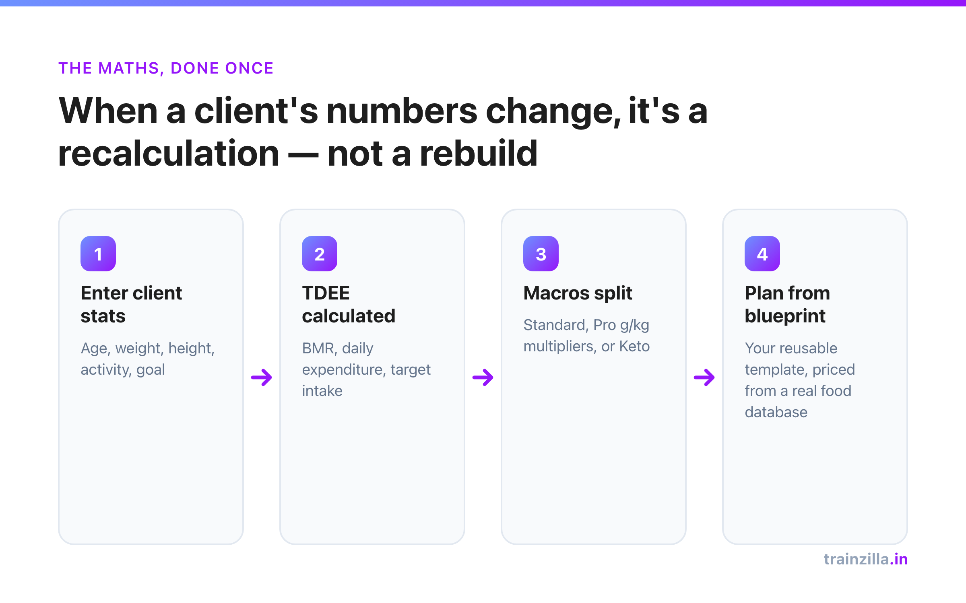Click the arrow between steps 3 and 4
The width and height of the screenshot is (966, 603).
[x=704, y=377]
